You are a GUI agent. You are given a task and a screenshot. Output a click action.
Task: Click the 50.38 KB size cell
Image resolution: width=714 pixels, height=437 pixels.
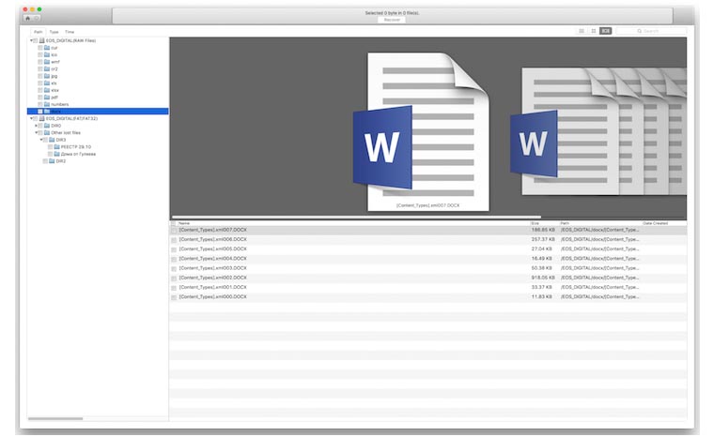[x=541, y=268]
